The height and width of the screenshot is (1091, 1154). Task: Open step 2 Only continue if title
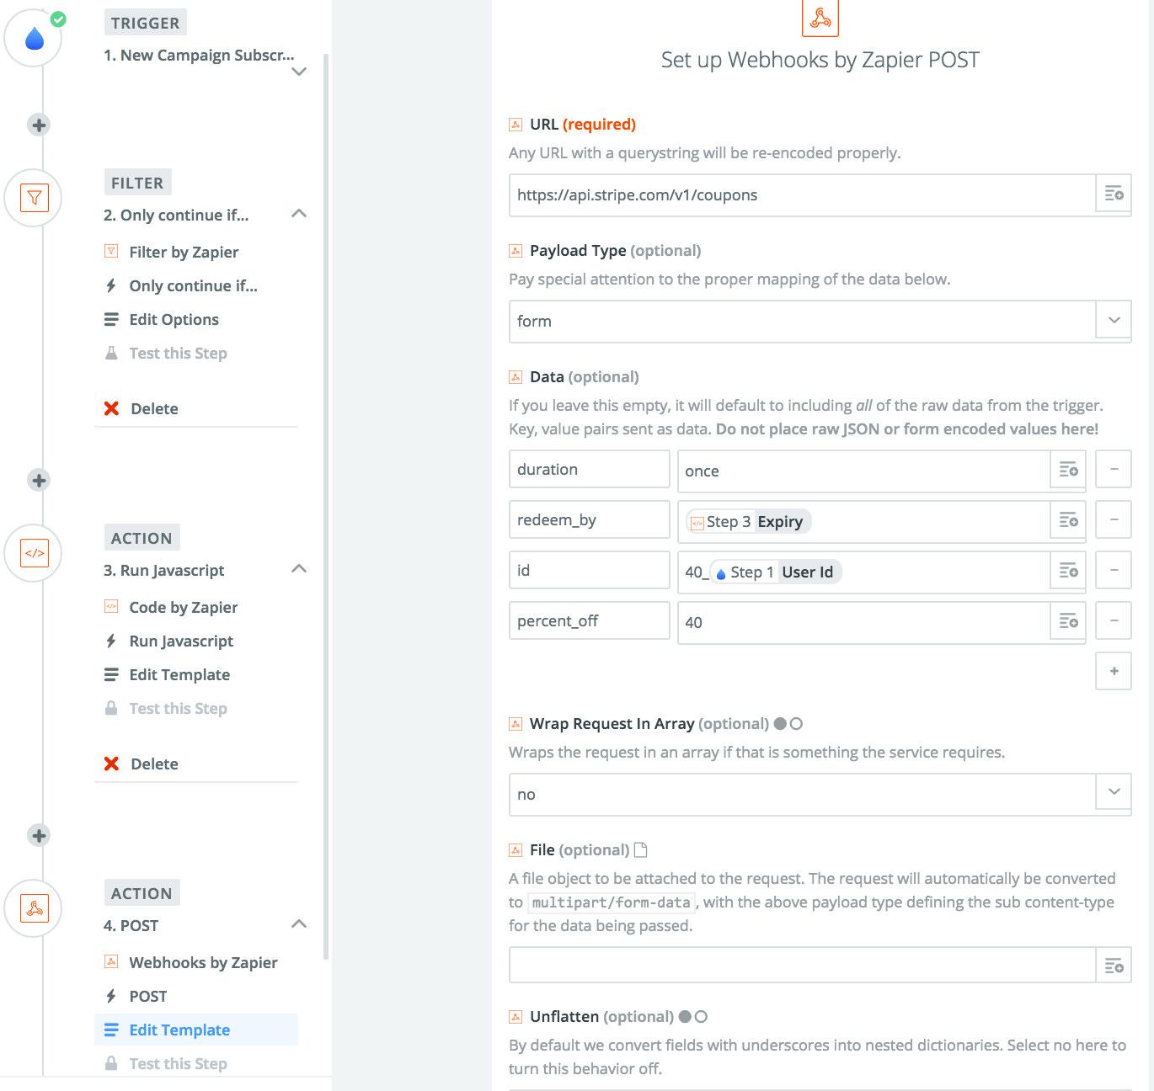[x=176, y=215]
